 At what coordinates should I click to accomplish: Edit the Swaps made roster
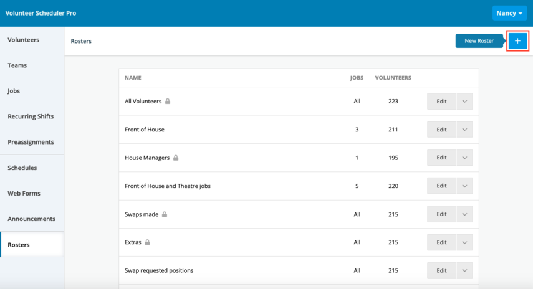(441, 214)
